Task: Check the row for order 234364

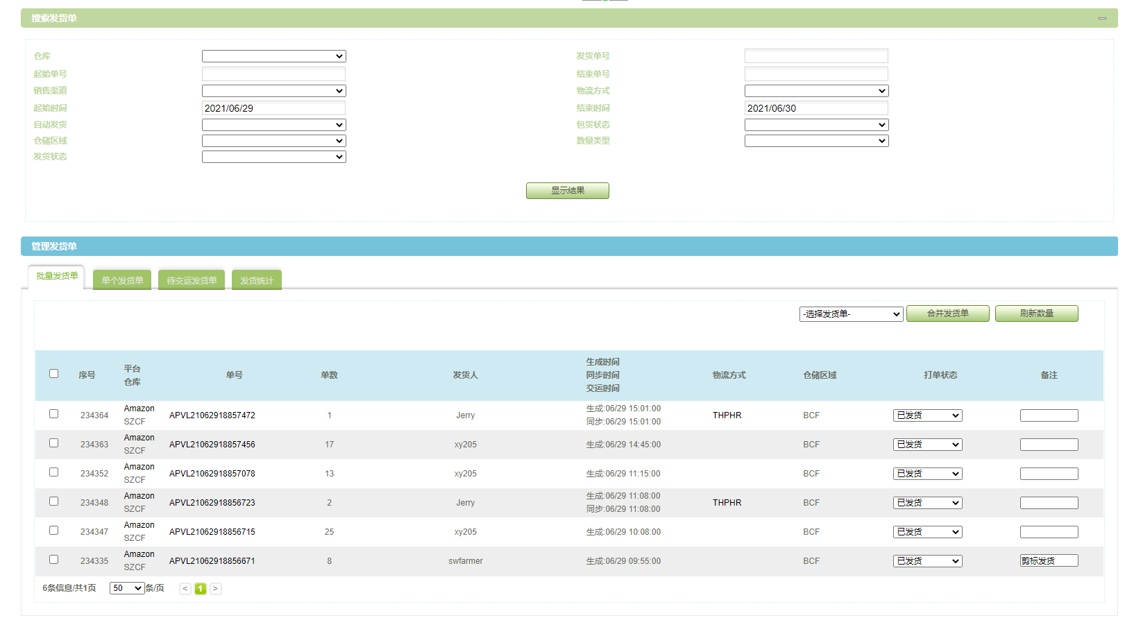Action: [x=53, y=414]
